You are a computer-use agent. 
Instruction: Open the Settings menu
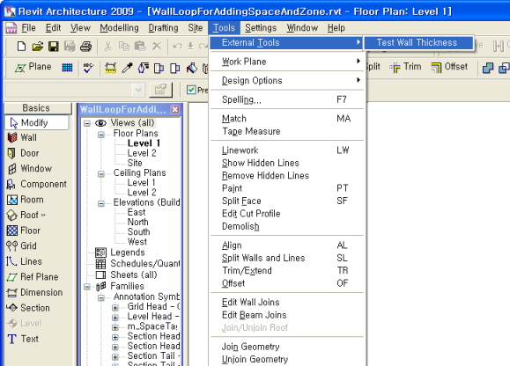261,28
